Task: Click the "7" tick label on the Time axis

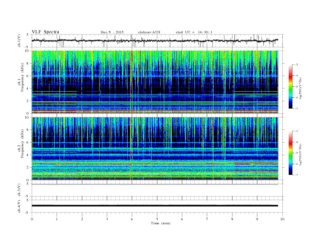Action: (x=207, y=219)
